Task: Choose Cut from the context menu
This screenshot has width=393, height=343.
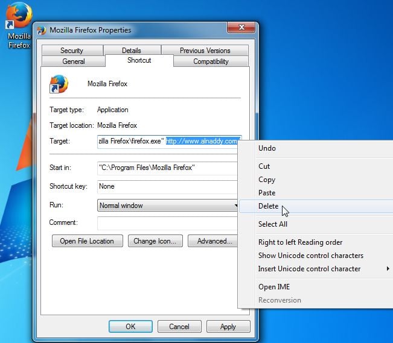Action: [x=316, y=166]
